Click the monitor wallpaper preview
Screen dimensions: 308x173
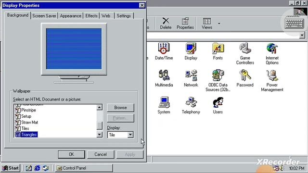74,49
